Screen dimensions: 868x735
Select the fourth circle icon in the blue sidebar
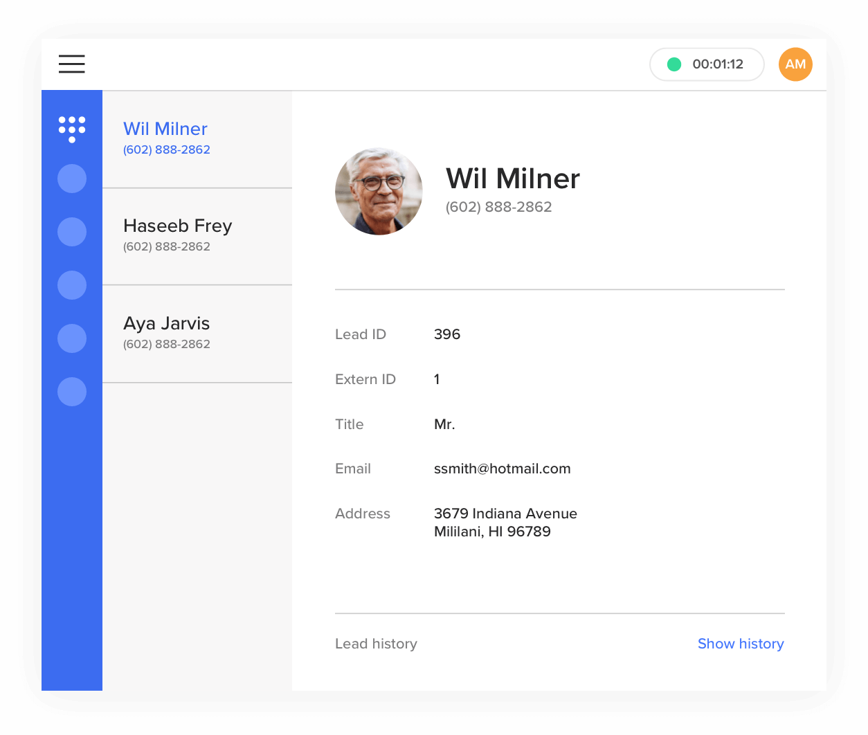pos(72,338)
